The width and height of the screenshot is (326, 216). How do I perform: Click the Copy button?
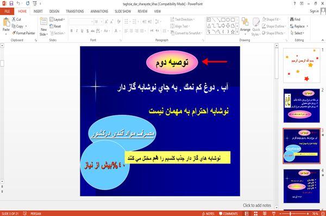tap(18, 27)
